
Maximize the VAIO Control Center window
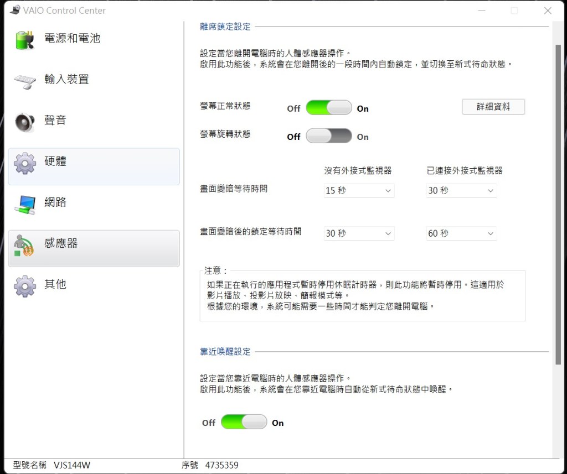(514, 11)
